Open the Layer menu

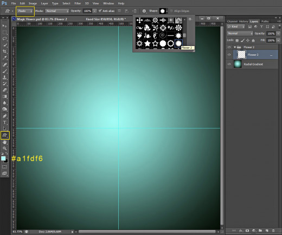tap(44, 3)
